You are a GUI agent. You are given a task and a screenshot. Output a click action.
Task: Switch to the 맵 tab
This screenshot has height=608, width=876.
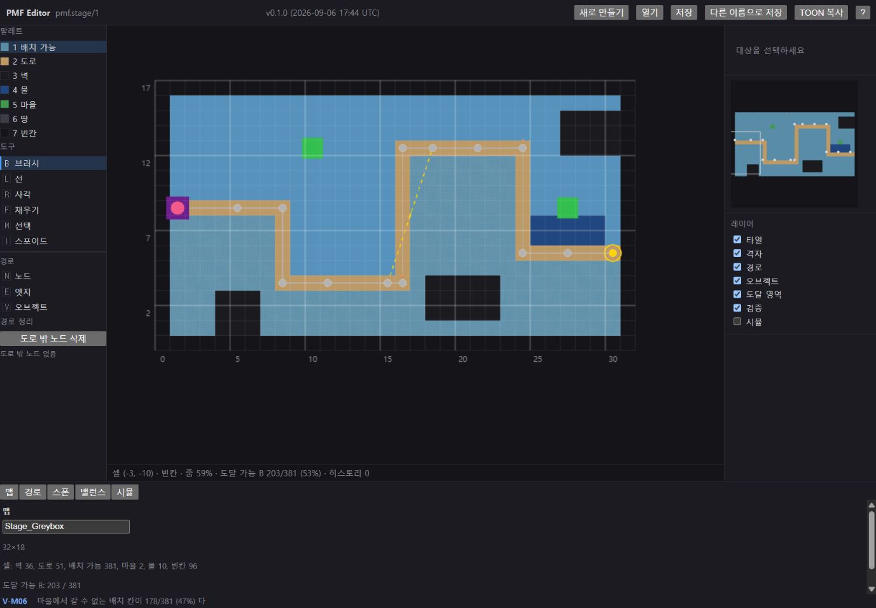[9, 492]
